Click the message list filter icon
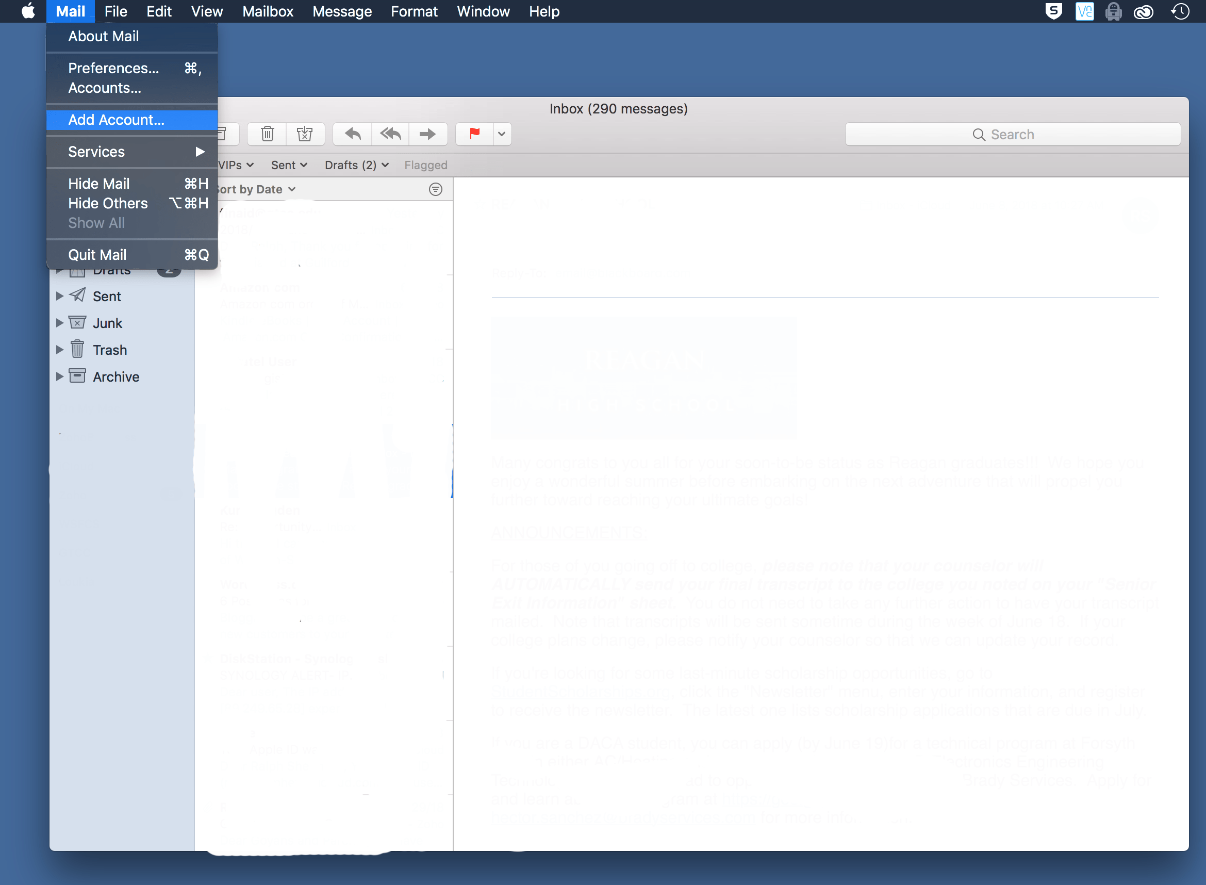Image resolution: width=1206 pixels, height=885 pixels. [x=436, y=189]
